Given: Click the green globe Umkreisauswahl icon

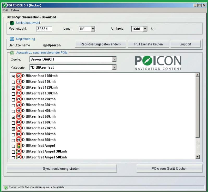Looking at the screenshot, I should coord(12,23).
